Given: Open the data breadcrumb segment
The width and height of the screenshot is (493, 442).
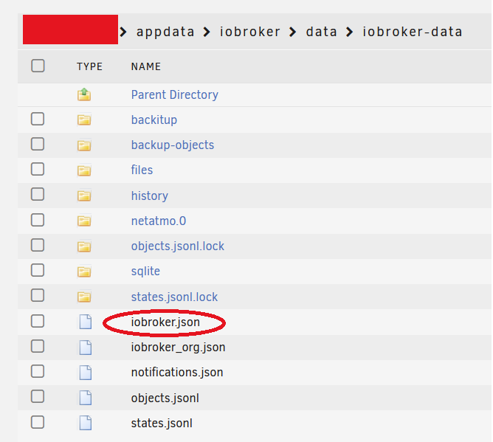Looking at the screenshot, I should click(x=321, y=32).
